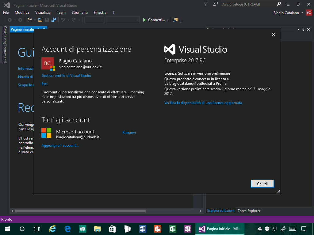314x235 pixels.
Task: Open the solution platforms combo box
Action: point(123,20)
